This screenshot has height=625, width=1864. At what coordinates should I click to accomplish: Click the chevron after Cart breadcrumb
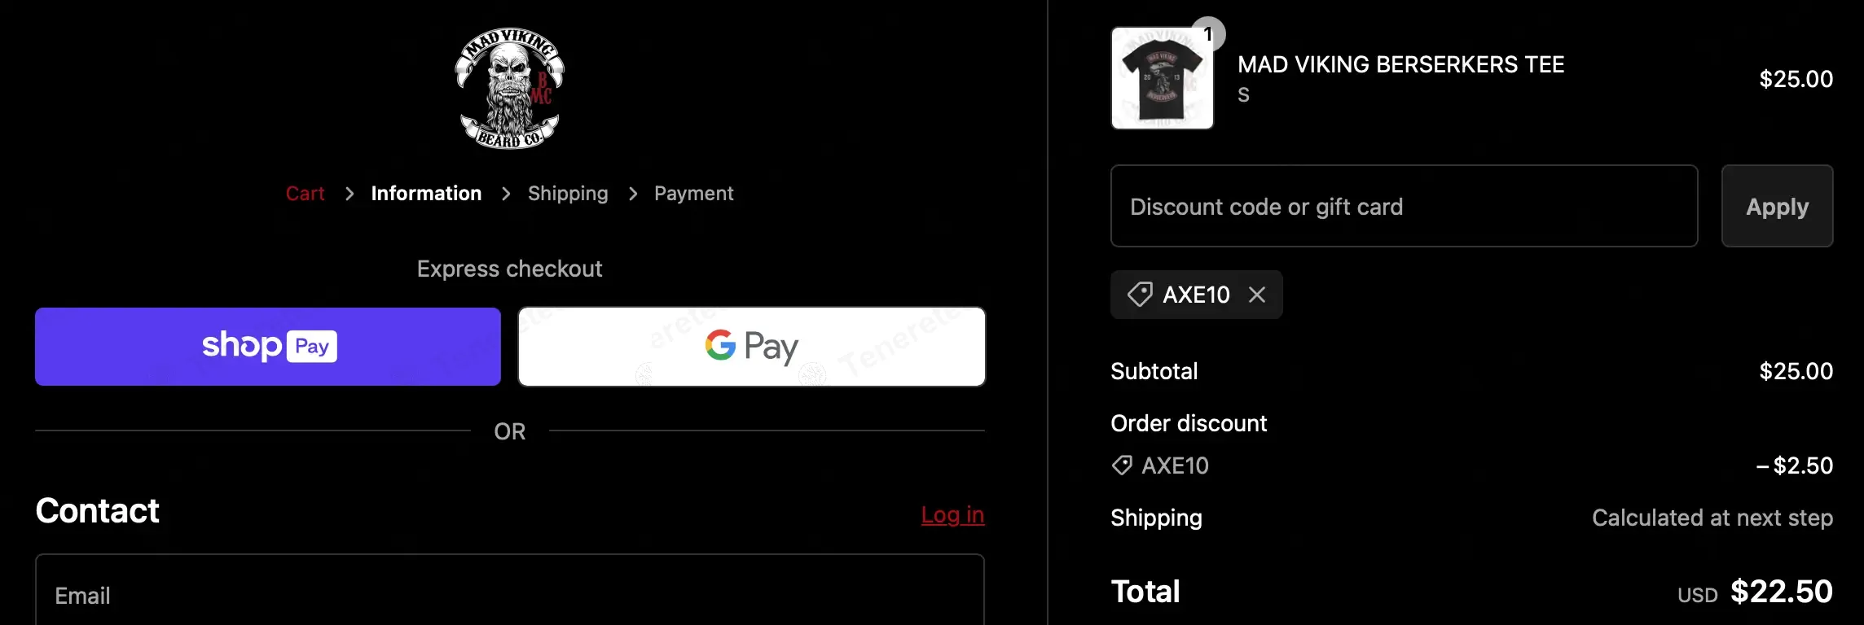coord(349,194)
